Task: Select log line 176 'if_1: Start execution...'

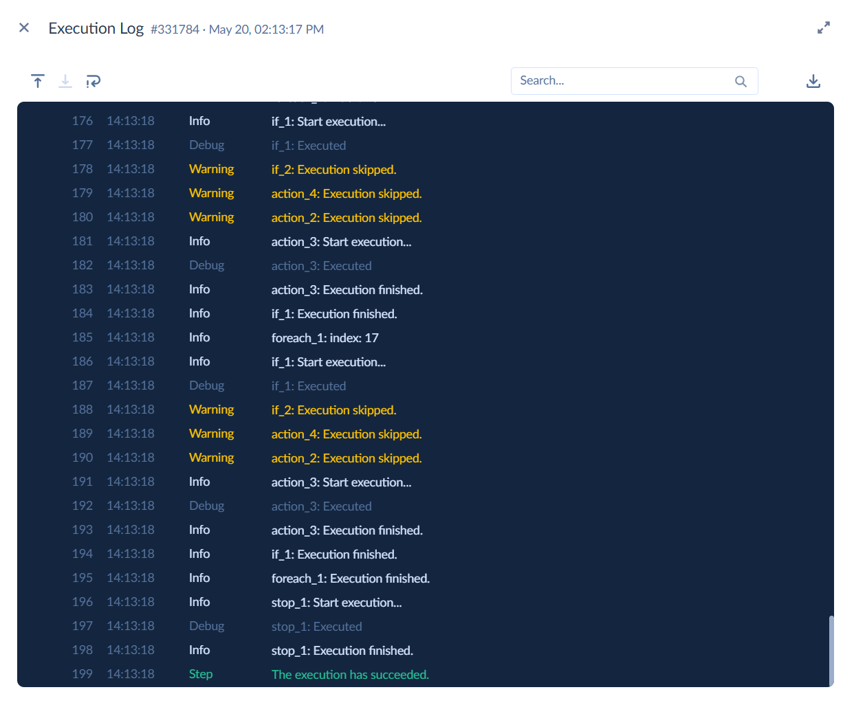Action: 329,122
